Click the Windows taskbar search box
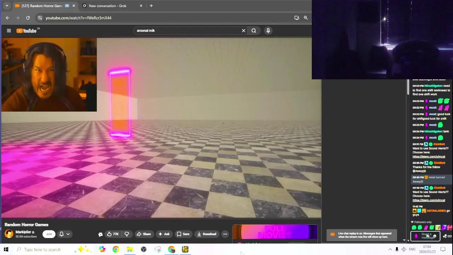This screenshot has height=255, width=453. [53, 249]
